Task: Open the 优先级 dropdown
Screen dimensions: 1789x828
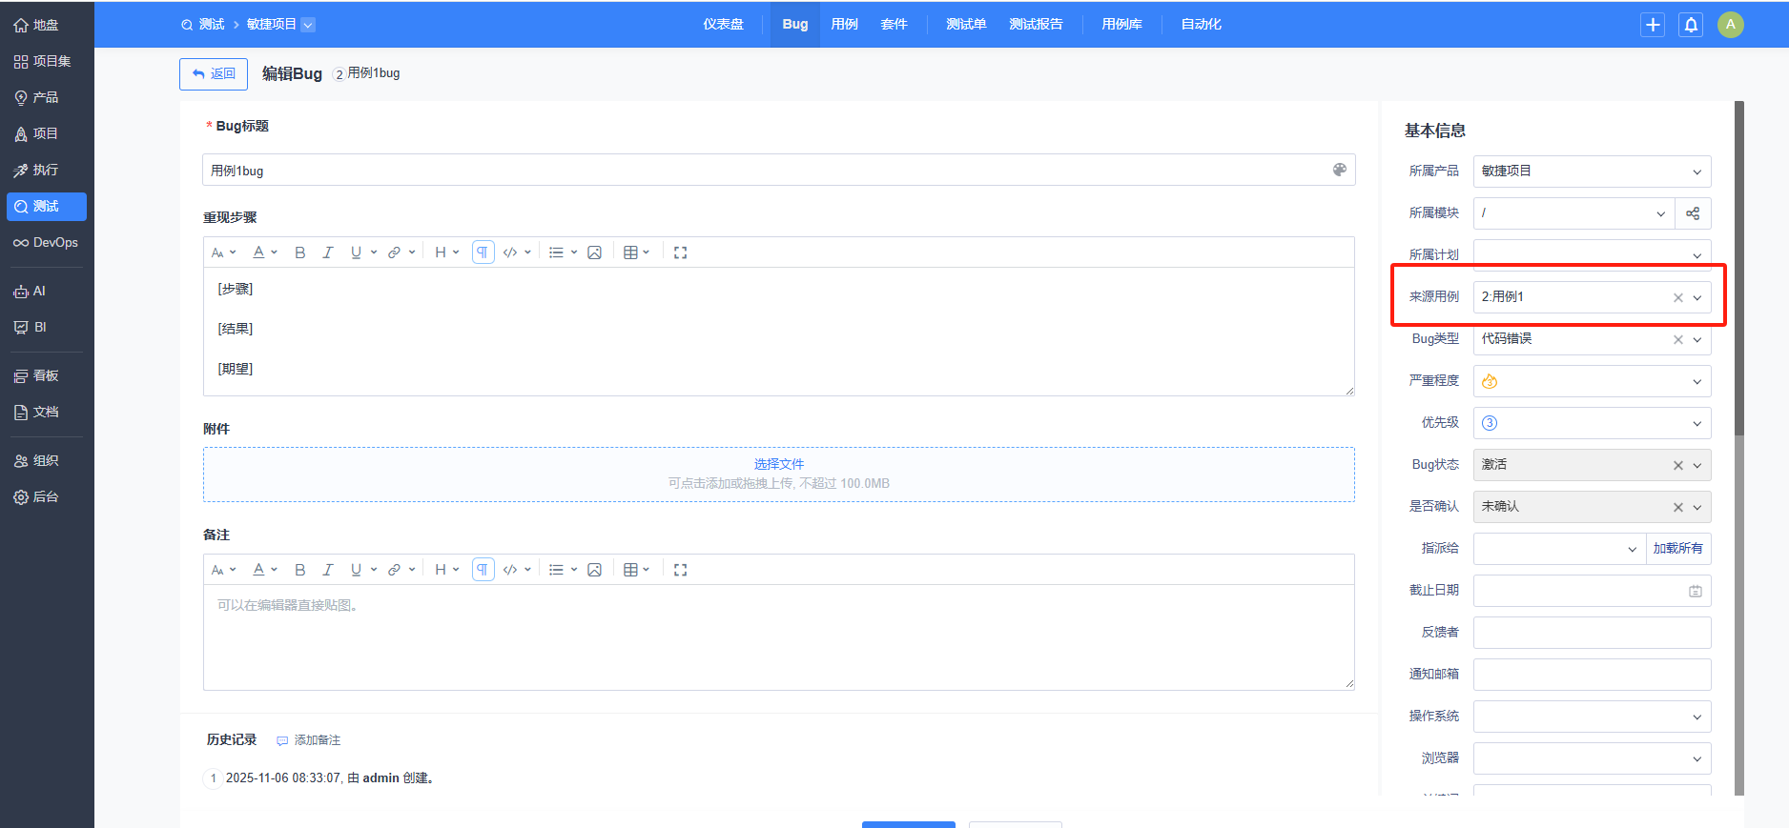Action: (1592, 423)
